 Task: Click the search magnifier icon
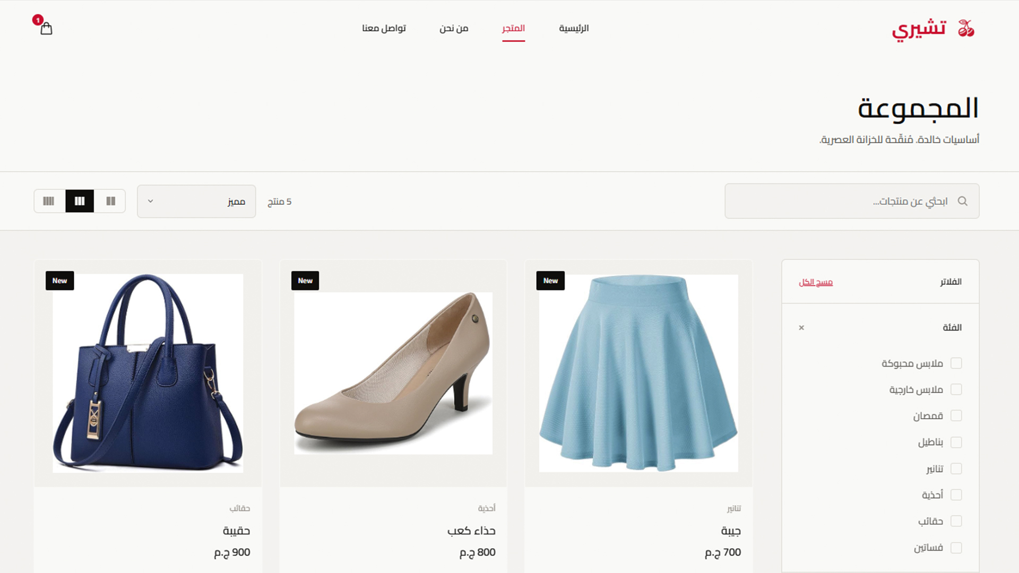(x=962, y=201)
